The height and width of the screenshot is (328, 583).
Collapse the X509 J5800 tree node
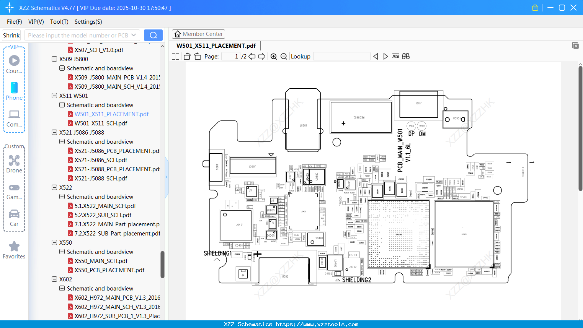click(x=54, y=59)
